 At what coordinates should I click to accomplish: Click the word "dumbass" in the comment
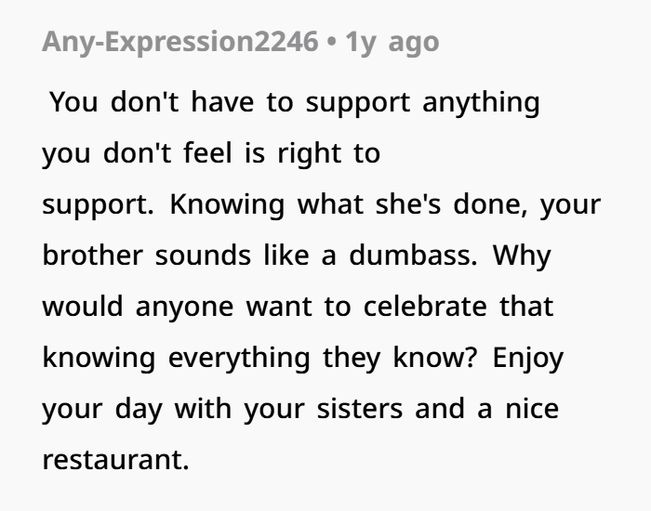(x=414, y=256)
